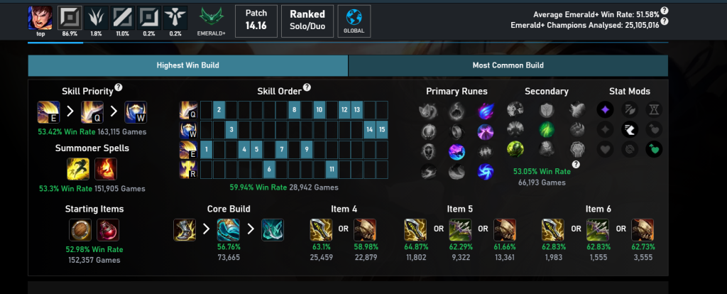Open the Ranked Solo/Duo queue selector
The image size is (727, 294).
[x=307, y=21]
